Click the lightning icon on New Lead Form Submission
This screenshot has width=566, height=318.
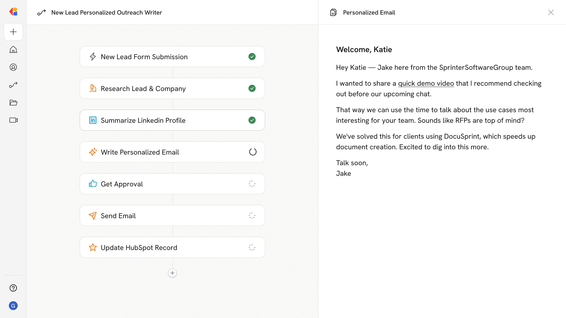tap(93, 57)
